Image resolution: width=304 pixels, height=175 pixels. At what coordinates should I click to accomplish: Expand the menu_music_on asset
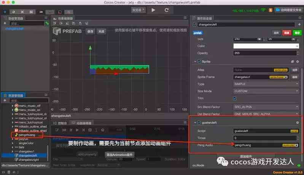13,110
